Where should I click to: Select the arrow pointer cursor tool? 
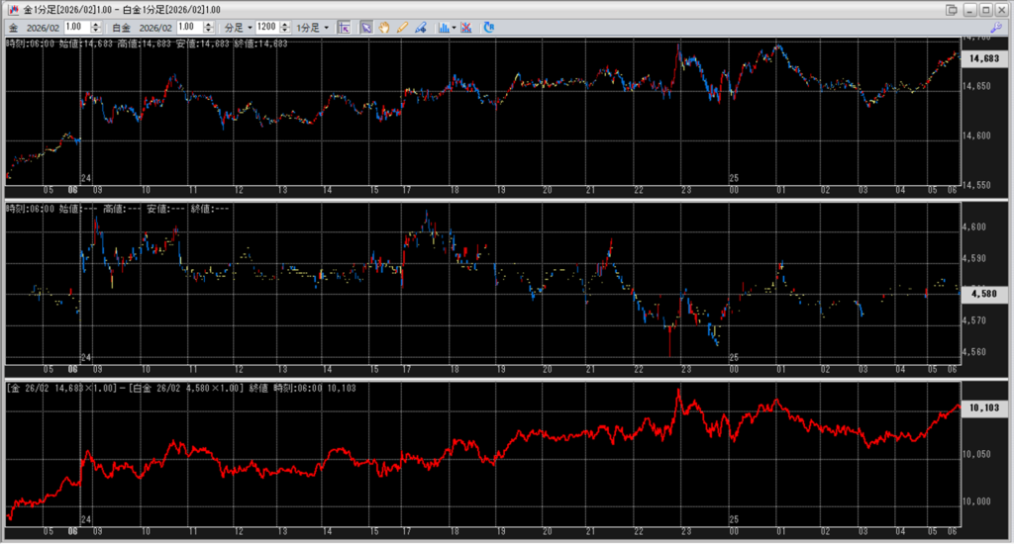[365, 27]
